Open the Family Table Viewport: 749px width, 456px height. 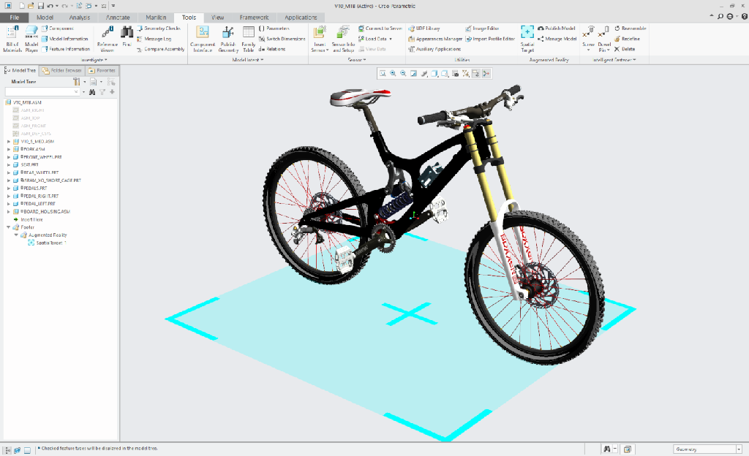click(x=248, y=38)
